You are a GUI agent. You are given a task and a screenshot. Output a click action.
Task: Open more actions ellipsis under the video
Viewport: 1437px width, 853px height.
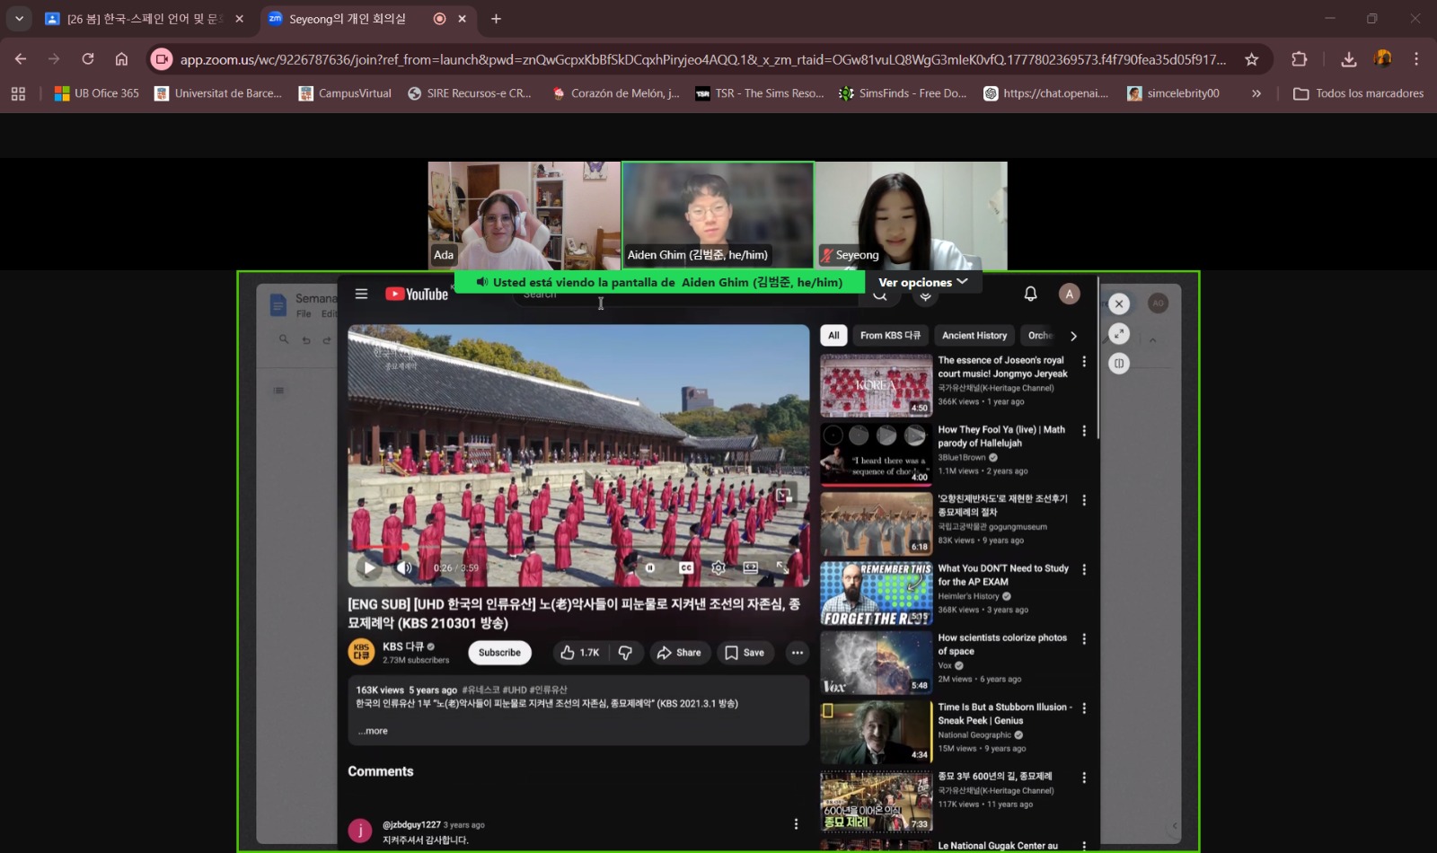tap(798, 653)
